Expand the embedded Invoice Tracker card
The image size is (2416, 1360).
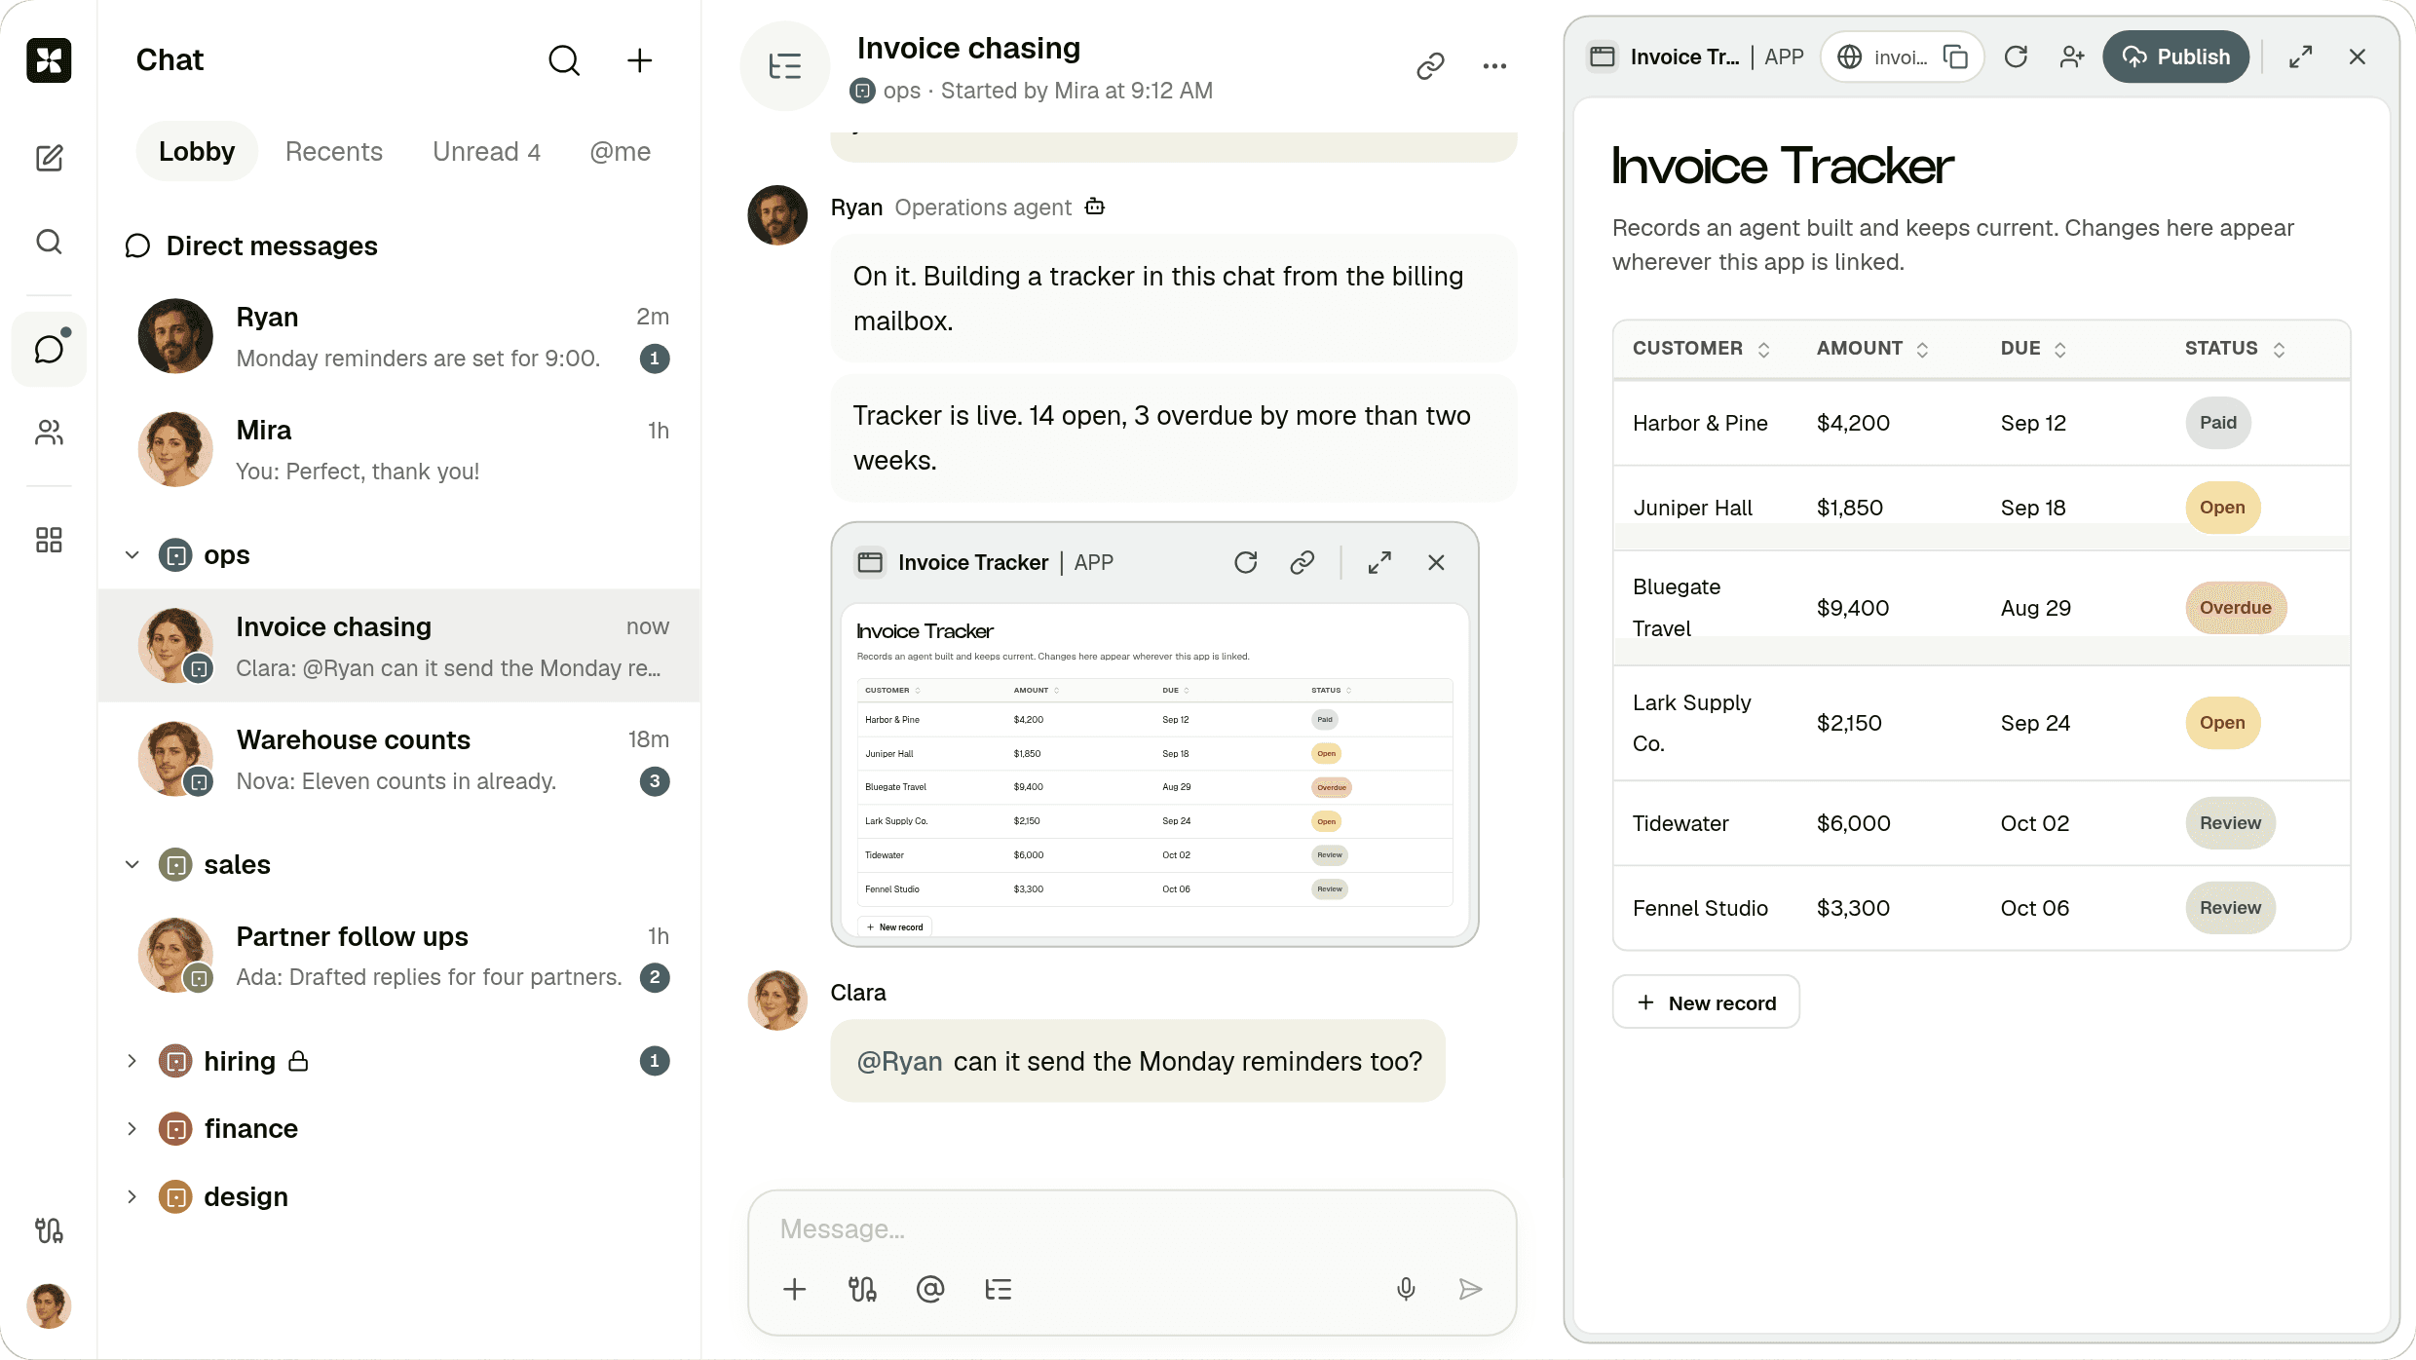1379,562
